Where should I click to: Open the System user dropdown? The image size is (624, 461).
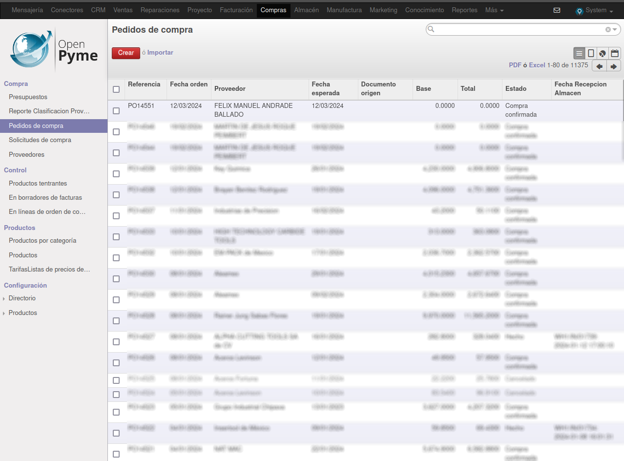(599, 10)
